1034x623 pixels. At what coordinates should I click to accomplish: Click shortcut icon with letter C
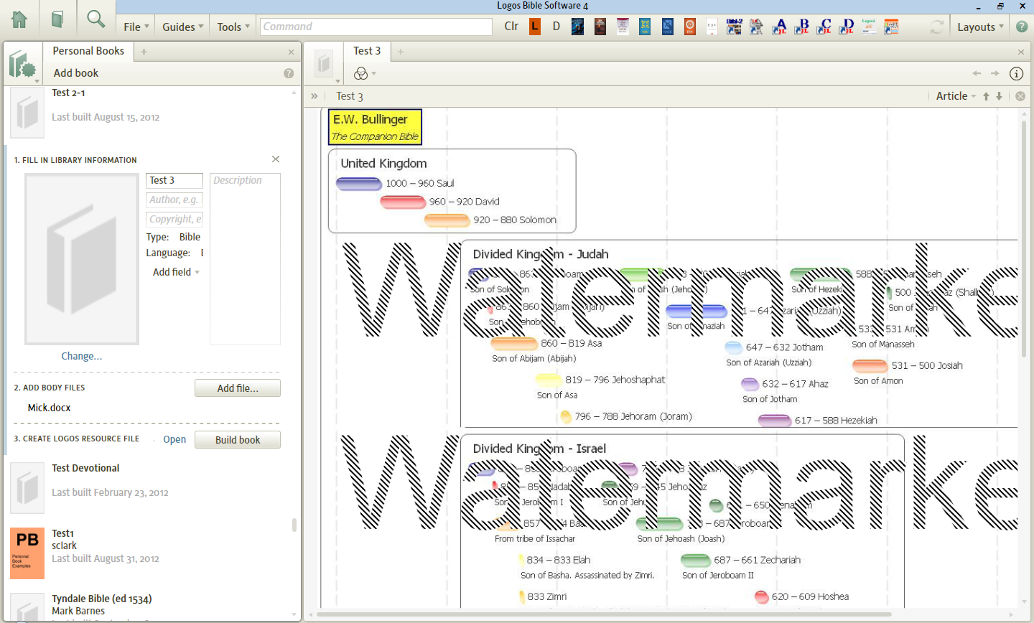point(824,27)
